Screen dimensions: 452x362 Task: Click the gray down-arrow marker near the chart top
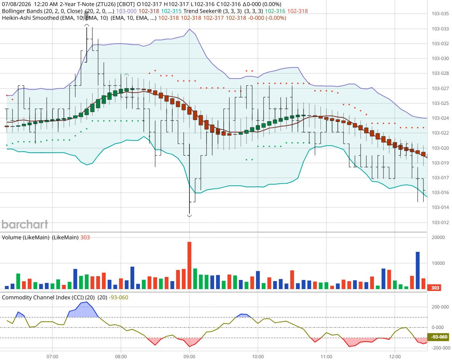[86, 16]
